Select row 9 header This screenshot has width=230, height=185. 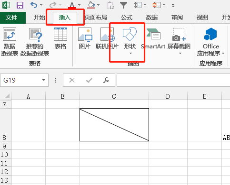click(x=5, y=146)
